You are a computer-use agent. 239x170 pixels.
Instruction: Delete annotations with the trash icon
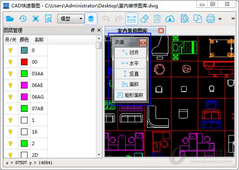pyautogui.click(x=157, y=19)
